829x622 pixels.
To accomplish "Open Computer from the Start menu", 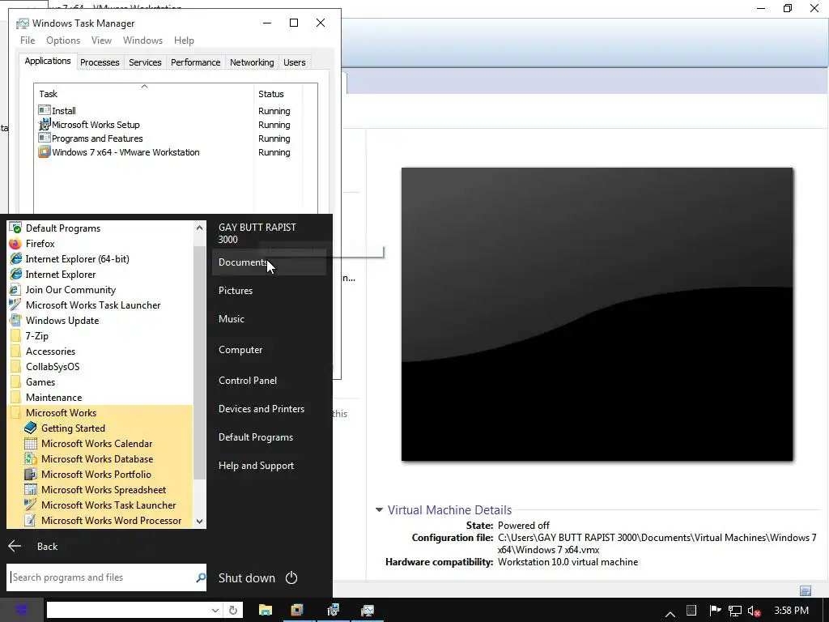I will [x=240, y=350].
